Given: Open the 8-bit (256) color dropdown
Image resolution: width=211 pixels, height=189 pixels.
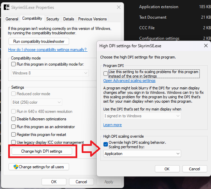Looking at the screenshot, I should click(37, 102).
